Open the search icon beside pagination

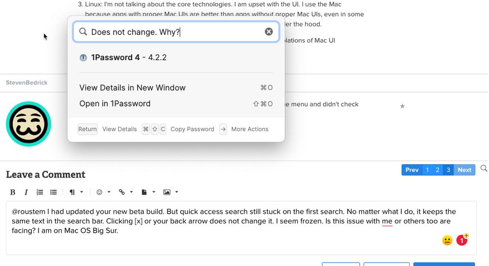click(x=484, y=169)
